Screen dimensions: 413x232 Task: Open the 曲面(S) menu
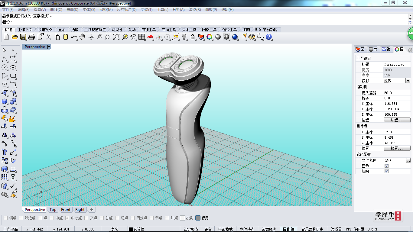72,10
